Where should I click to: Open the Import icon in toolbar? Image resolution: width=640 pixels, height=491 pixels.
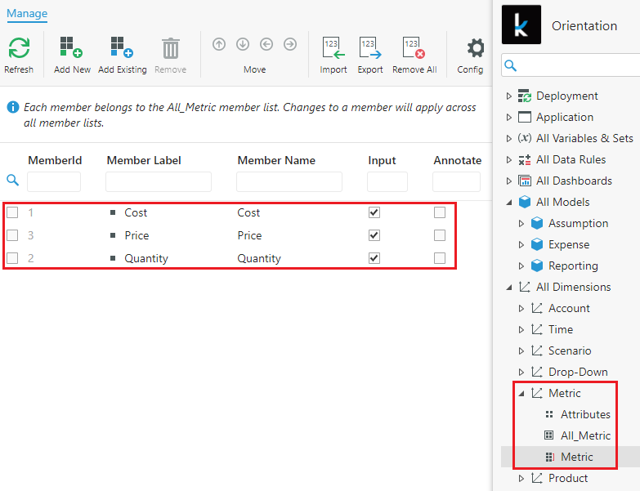333,49
